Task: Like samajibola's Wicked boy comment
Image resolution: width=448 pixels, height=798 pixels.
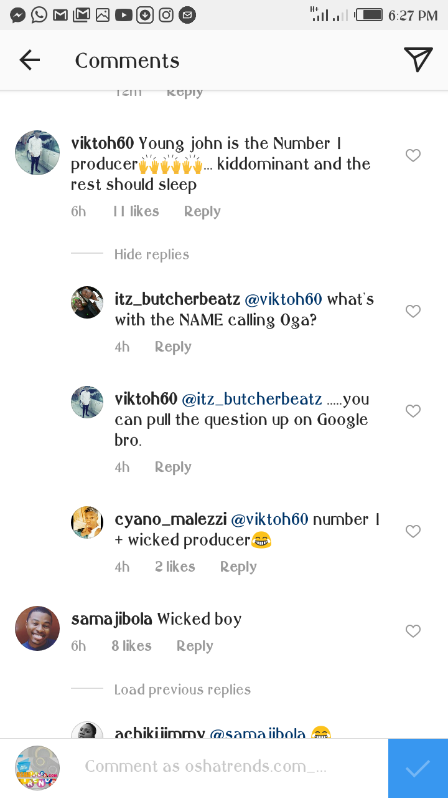Action: [413, 631]
